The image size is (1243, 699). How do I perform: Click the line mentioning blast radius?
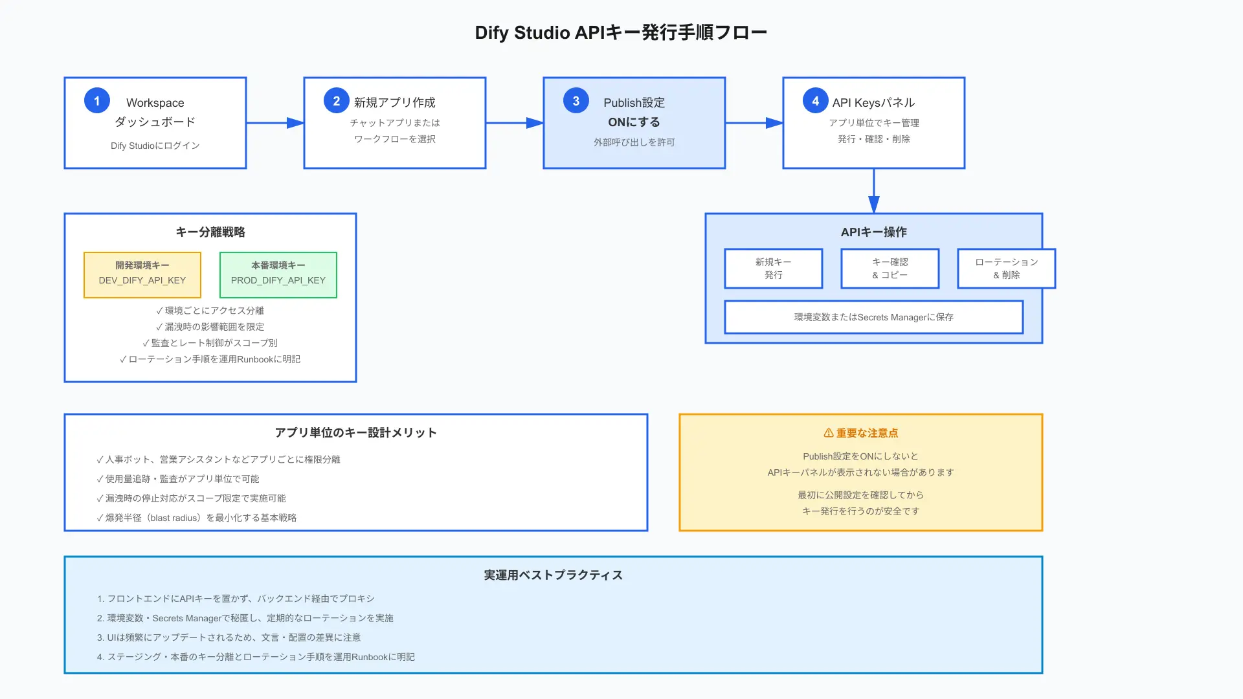pyautogui.click(x=197, y=517)
